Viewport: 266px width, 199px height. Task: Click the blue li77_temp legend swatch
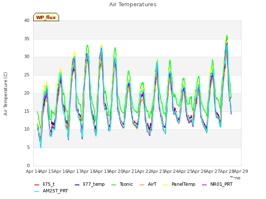(77, 185)
